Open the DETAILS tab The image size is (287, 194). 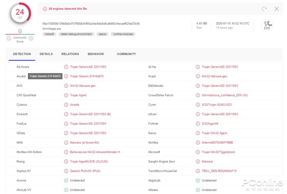click(46, 54)
